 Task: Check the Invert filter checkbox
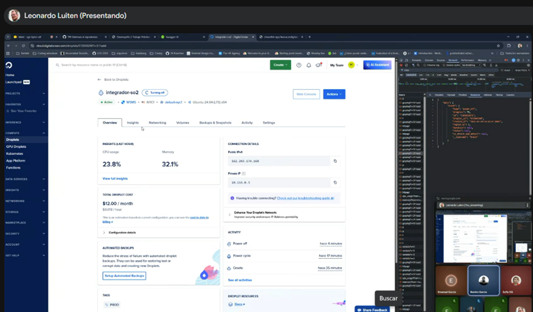point(502,70)
